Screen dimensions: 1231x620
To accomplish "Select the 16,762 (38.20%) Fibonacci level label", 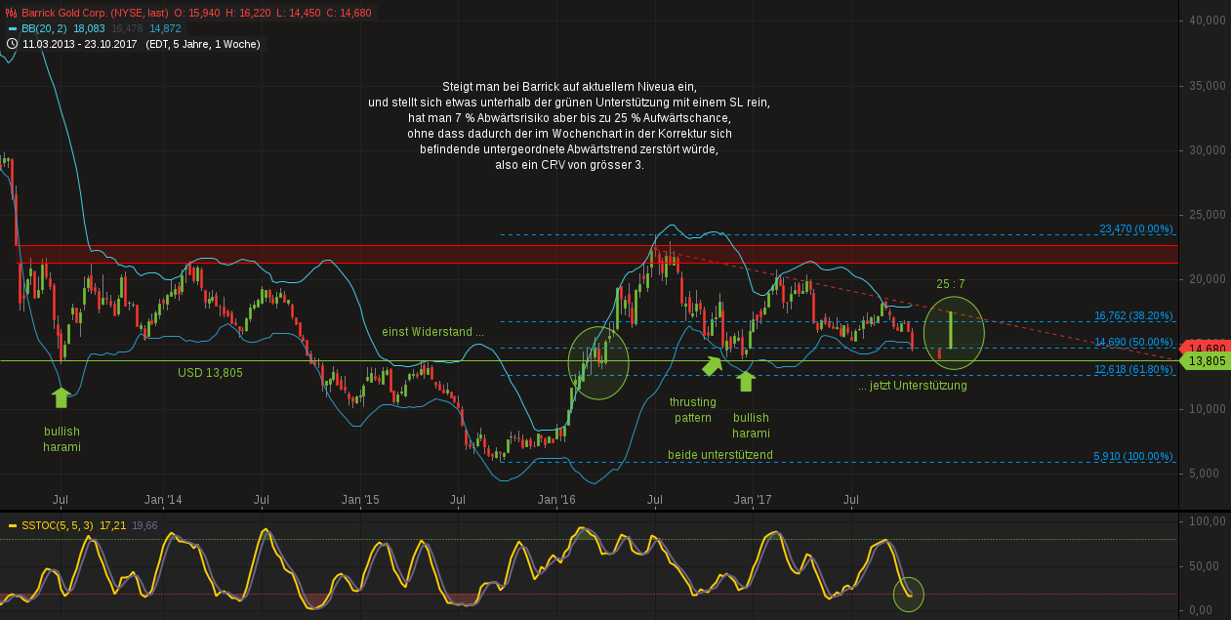I will (x=1132, y=315).
